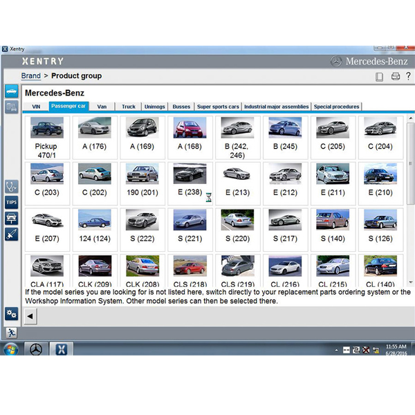Select the B (245) model
The width and height of the screenshot is (415, 415).
(x=285, y=138)
